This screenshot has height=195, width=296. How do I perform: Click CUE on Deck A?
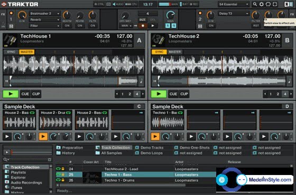25,94
